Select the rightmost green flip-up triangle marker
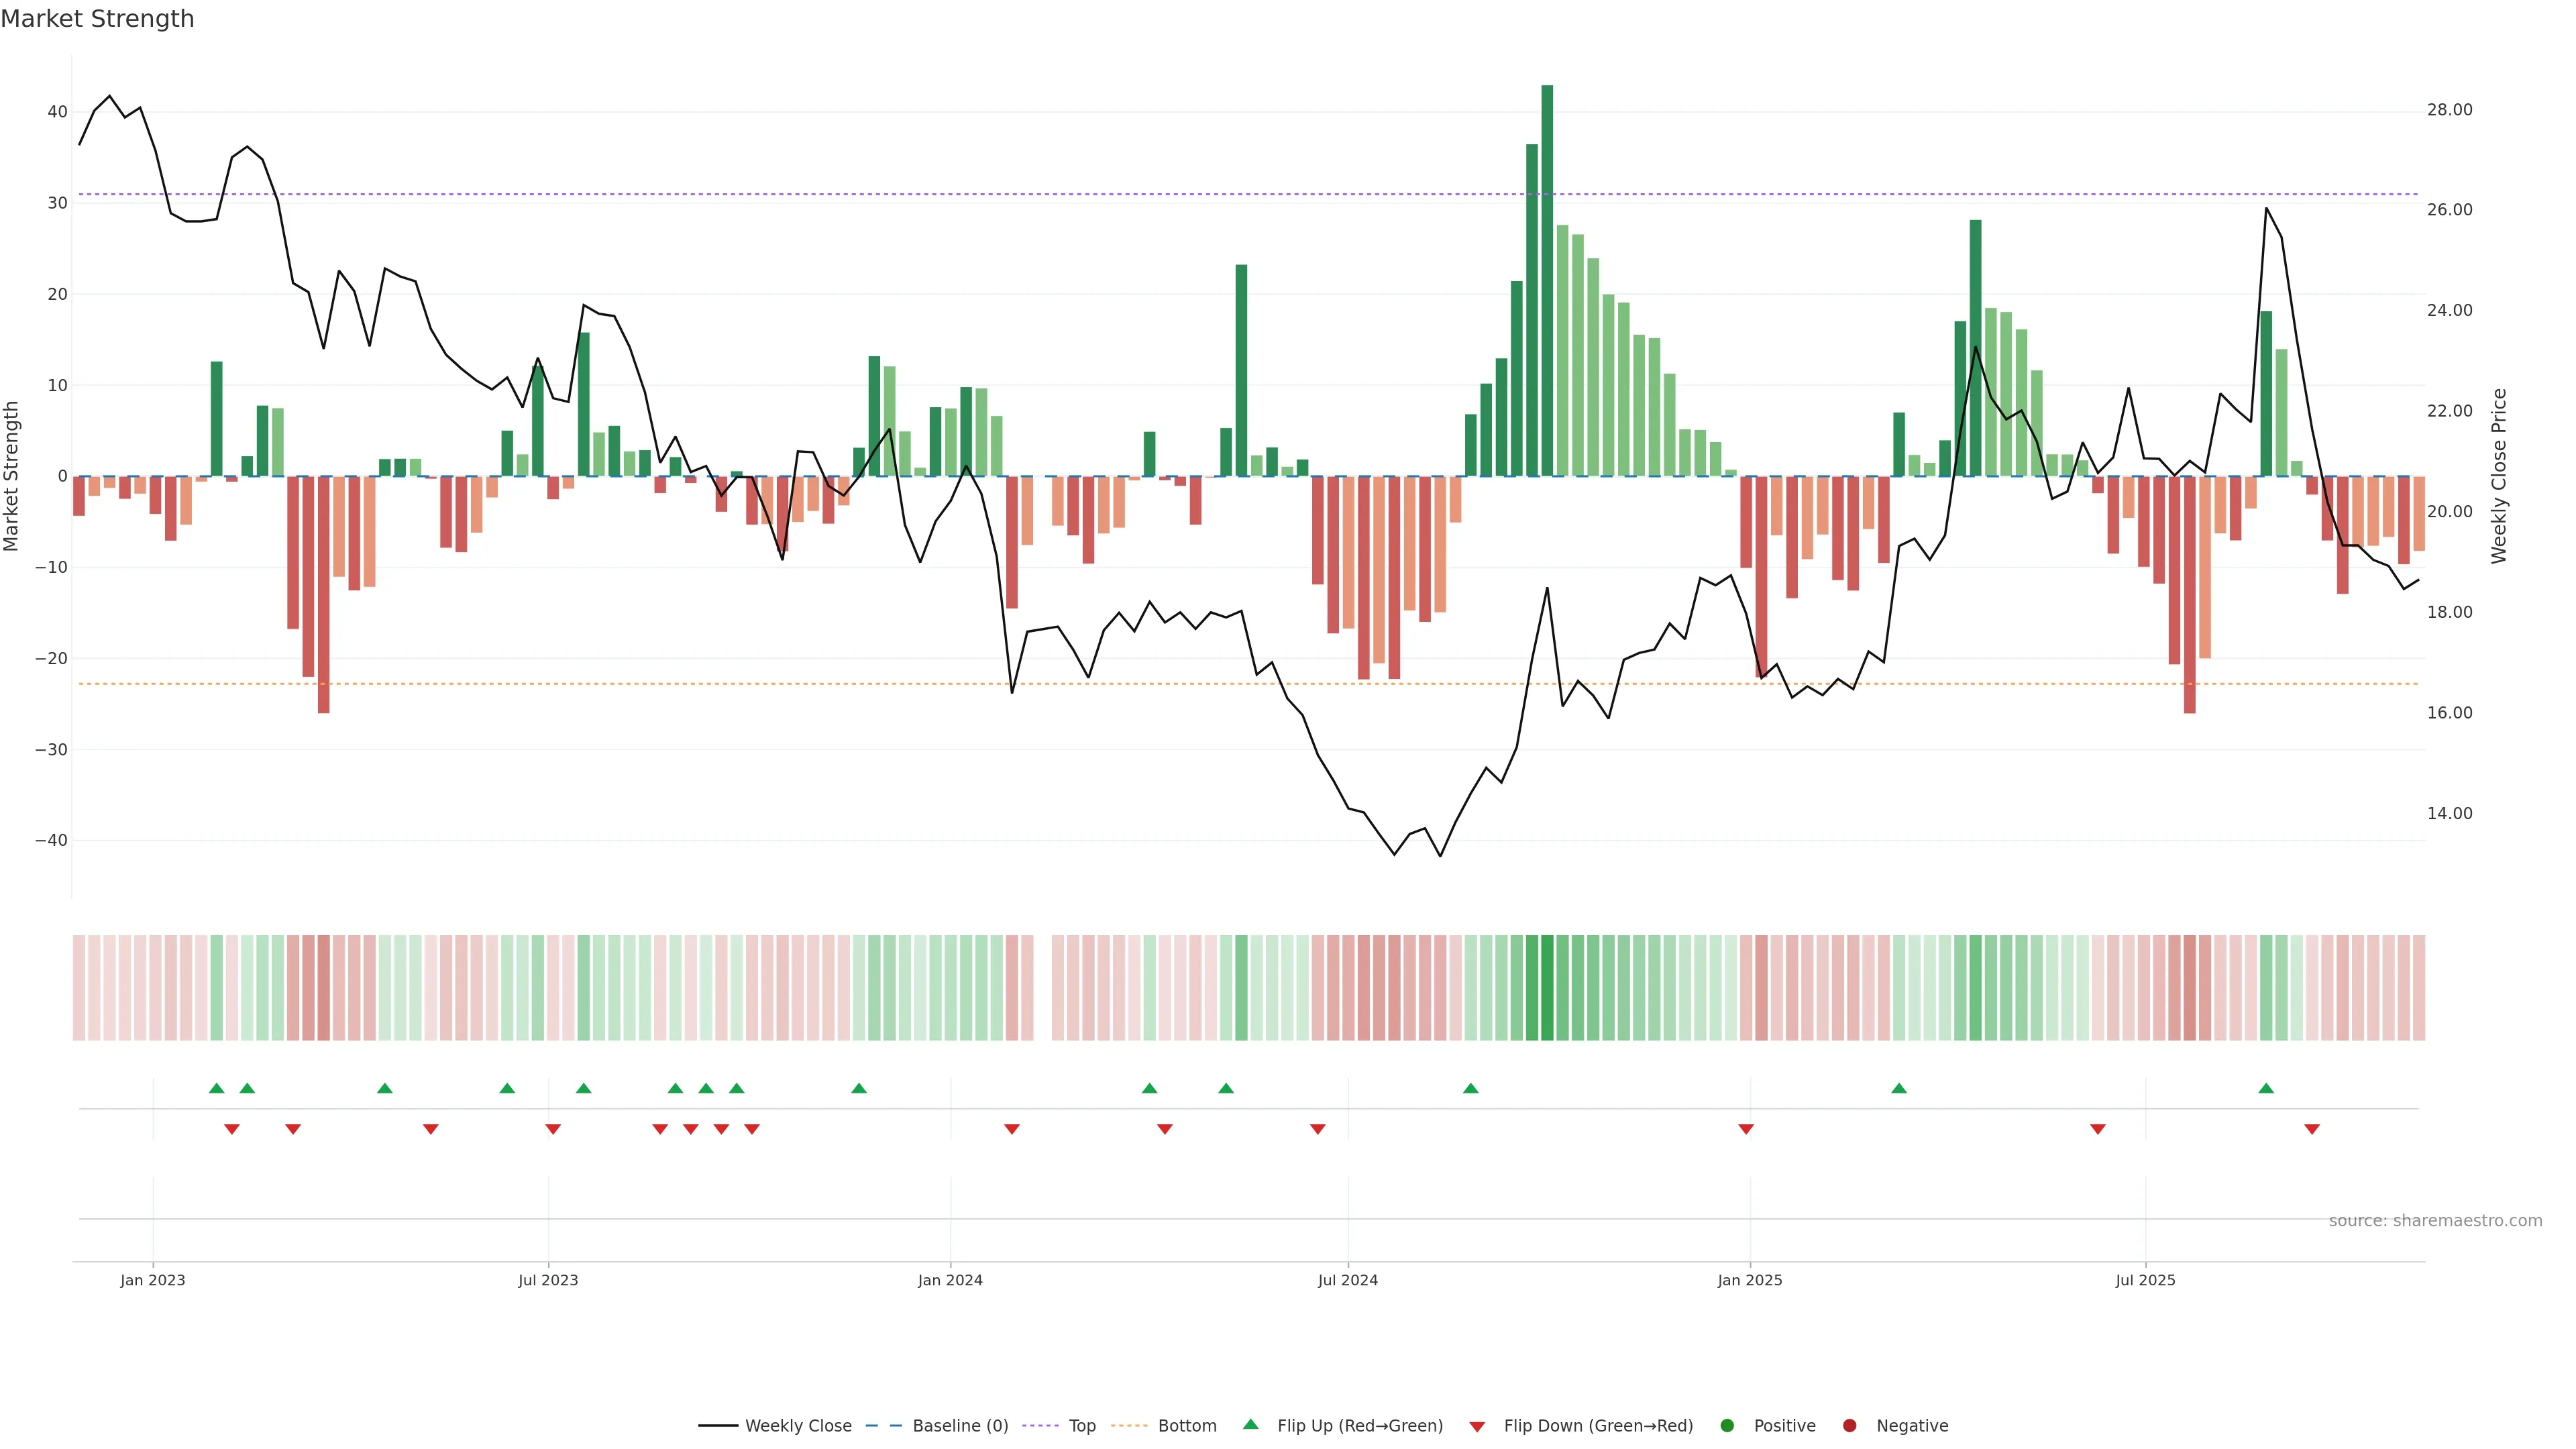This screenshot has width=2576, height=1449. click(2266, 1088)
